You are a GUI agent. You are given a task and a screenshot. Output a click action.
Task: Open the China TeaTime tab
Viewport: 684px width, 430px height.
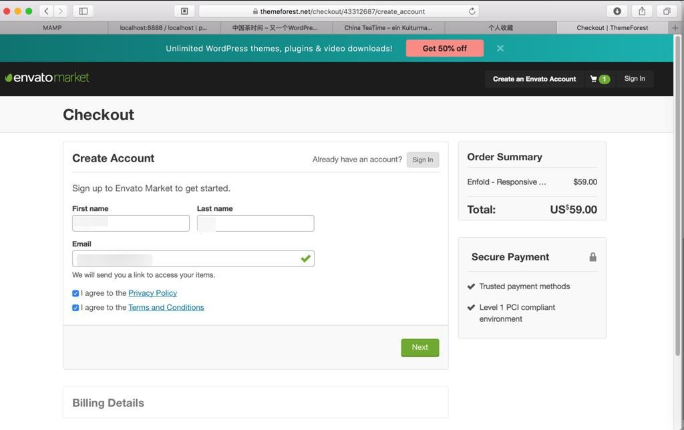[x=388, y=28]
